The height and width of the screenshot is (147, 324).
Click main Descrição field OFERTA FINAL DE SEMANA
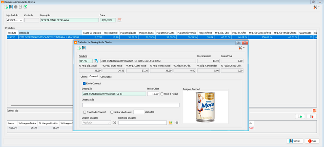pos(69,20)
